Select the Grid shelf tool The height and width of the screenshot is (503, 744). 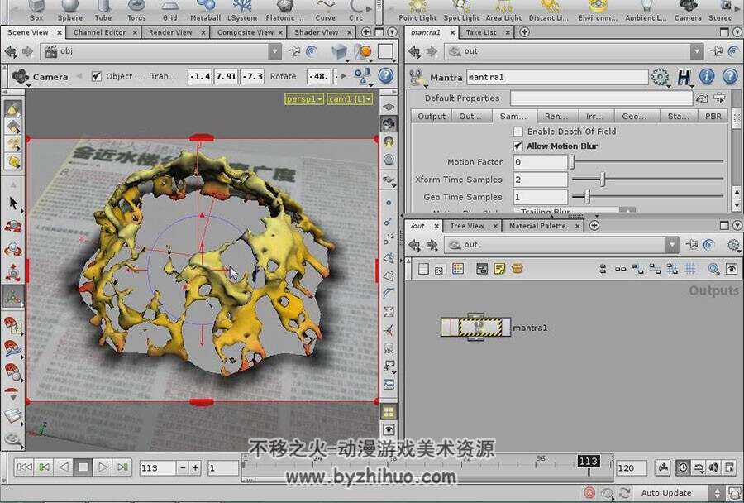pos(169,11)
